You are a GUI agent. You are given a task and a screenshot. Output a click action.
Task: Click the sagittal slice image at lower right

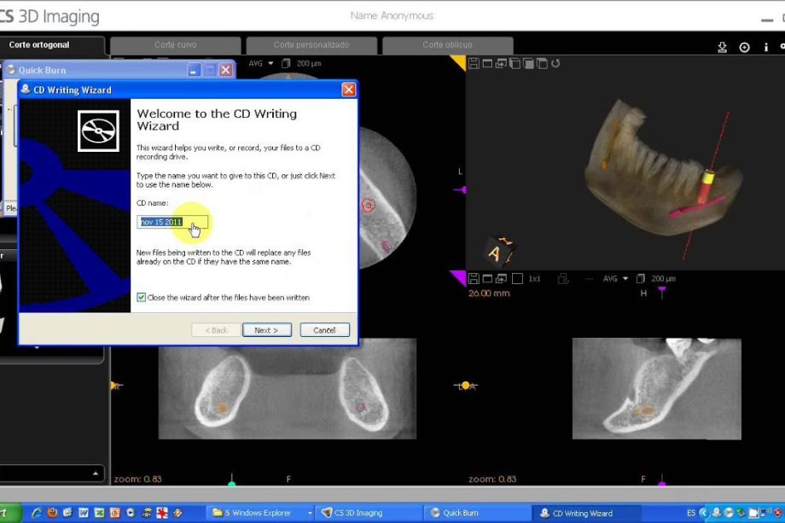pos(656,389)
